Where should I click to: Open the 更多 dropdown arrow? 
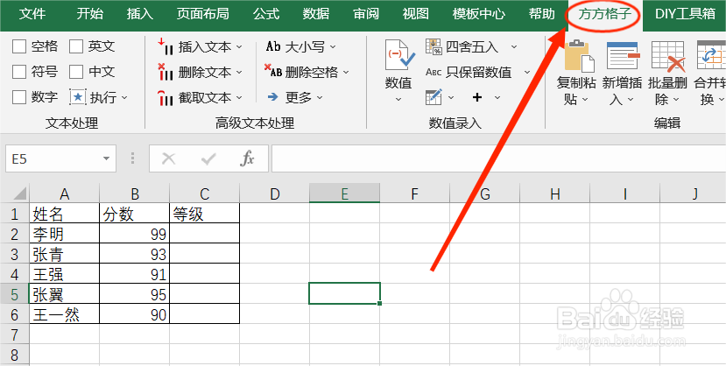click(x=319, y=98)
